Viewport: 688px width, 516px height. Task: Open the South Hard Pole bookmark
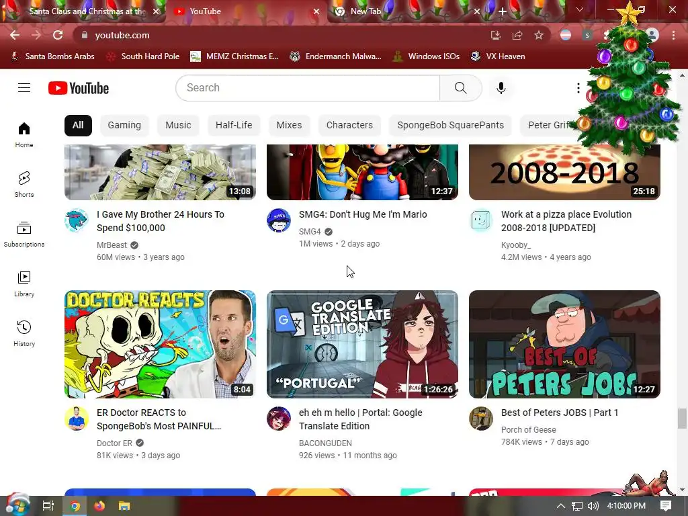[x=143, y=56]
